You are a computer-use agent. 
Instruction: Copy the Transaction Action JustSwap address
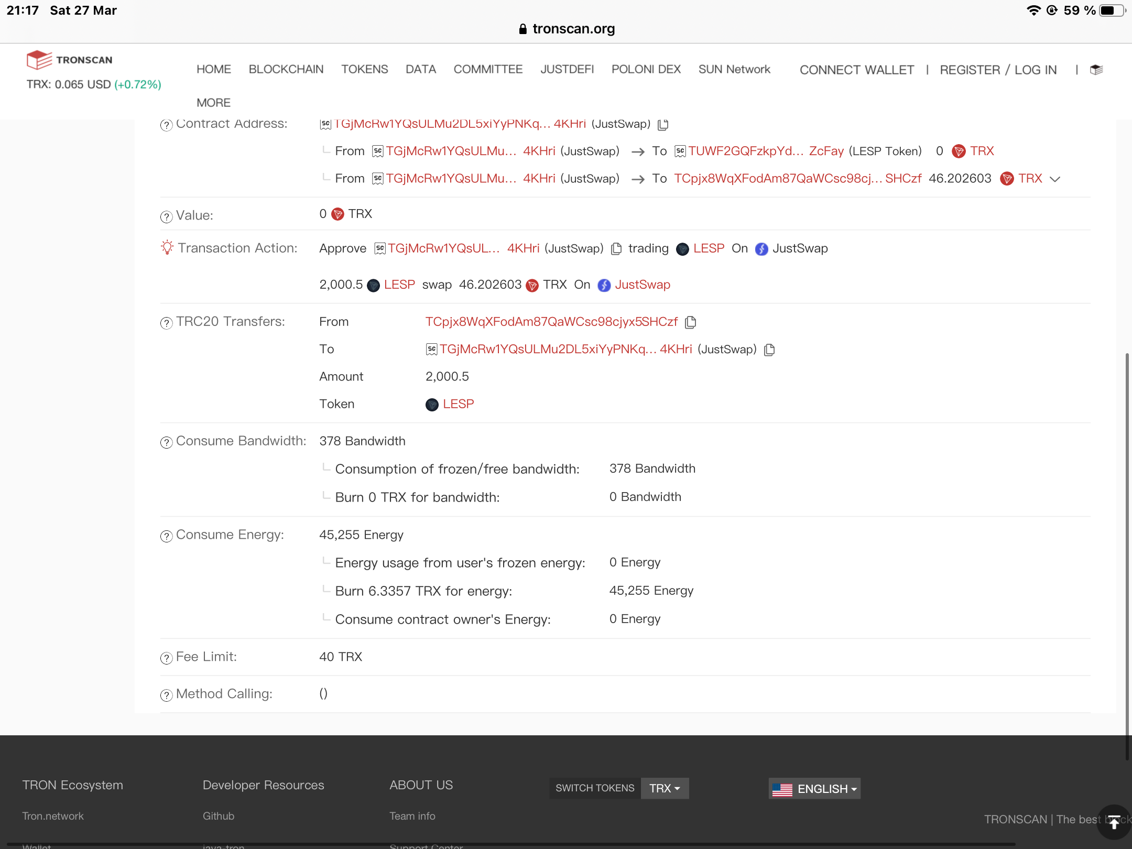[x=616, y=249]
